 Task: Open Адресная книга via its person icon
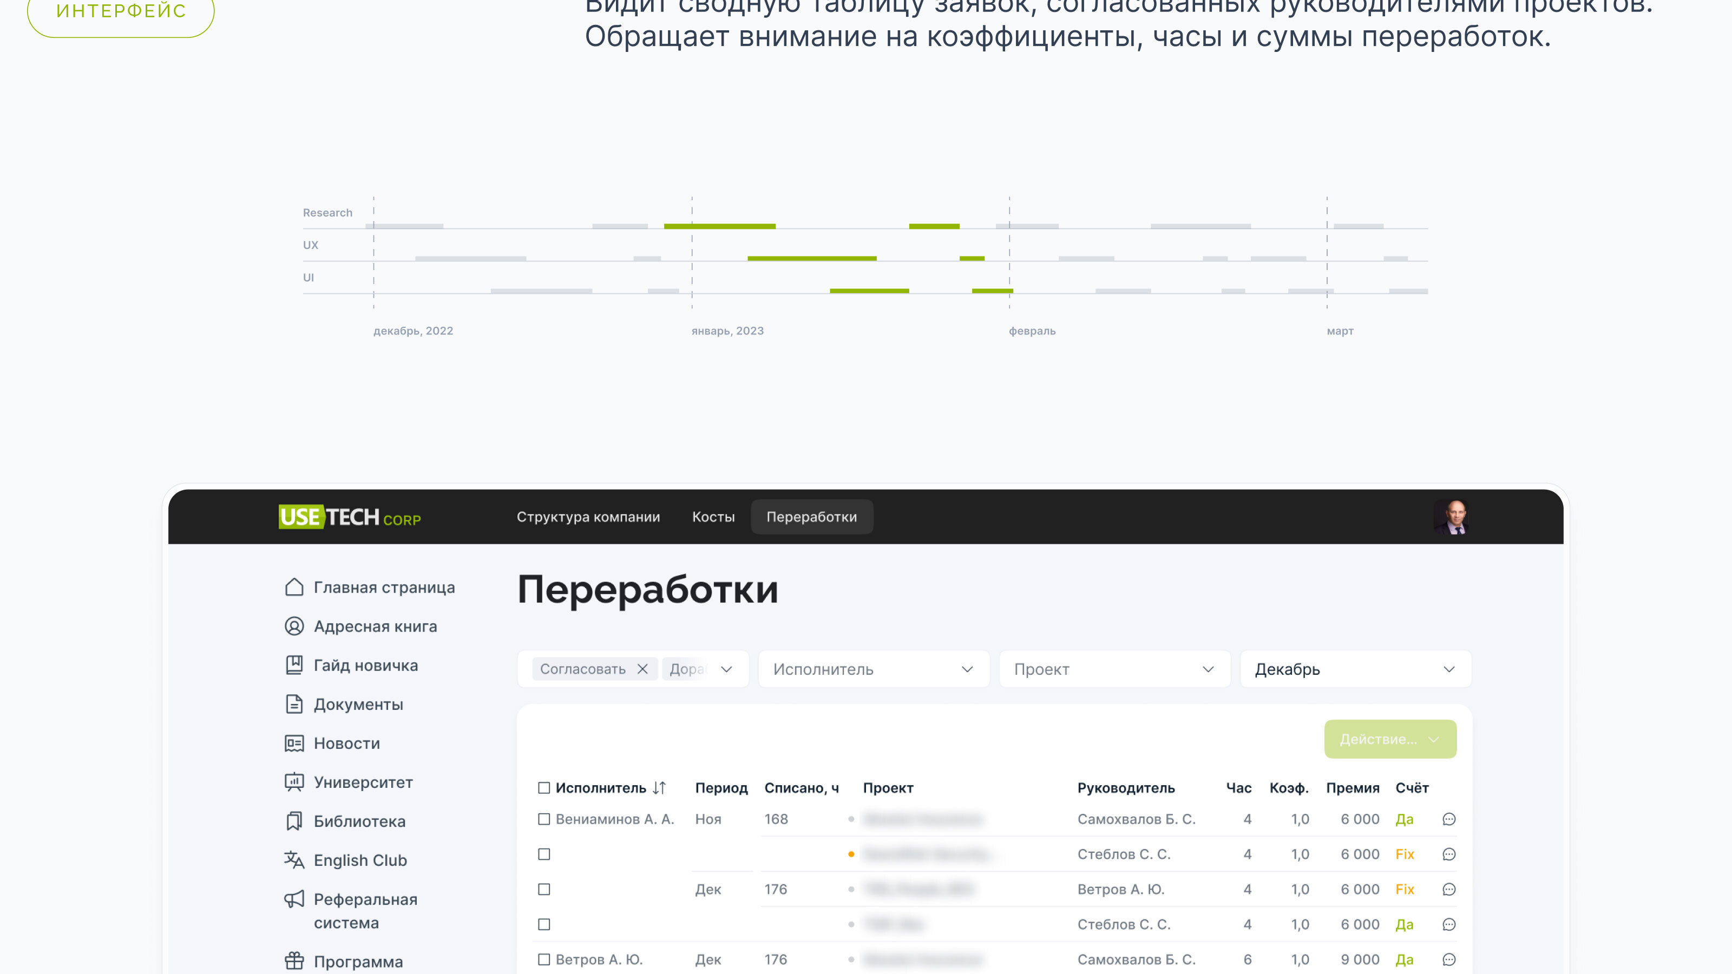(294, 626)
